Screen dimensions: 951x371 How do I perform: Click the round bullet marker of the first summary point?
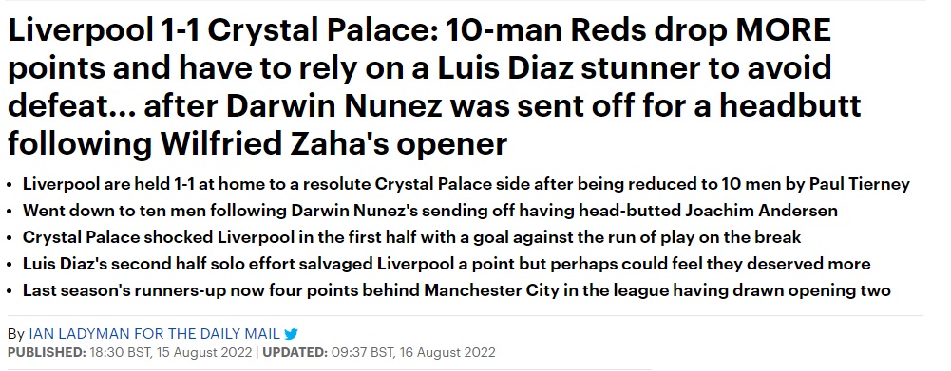coord(10,185)
